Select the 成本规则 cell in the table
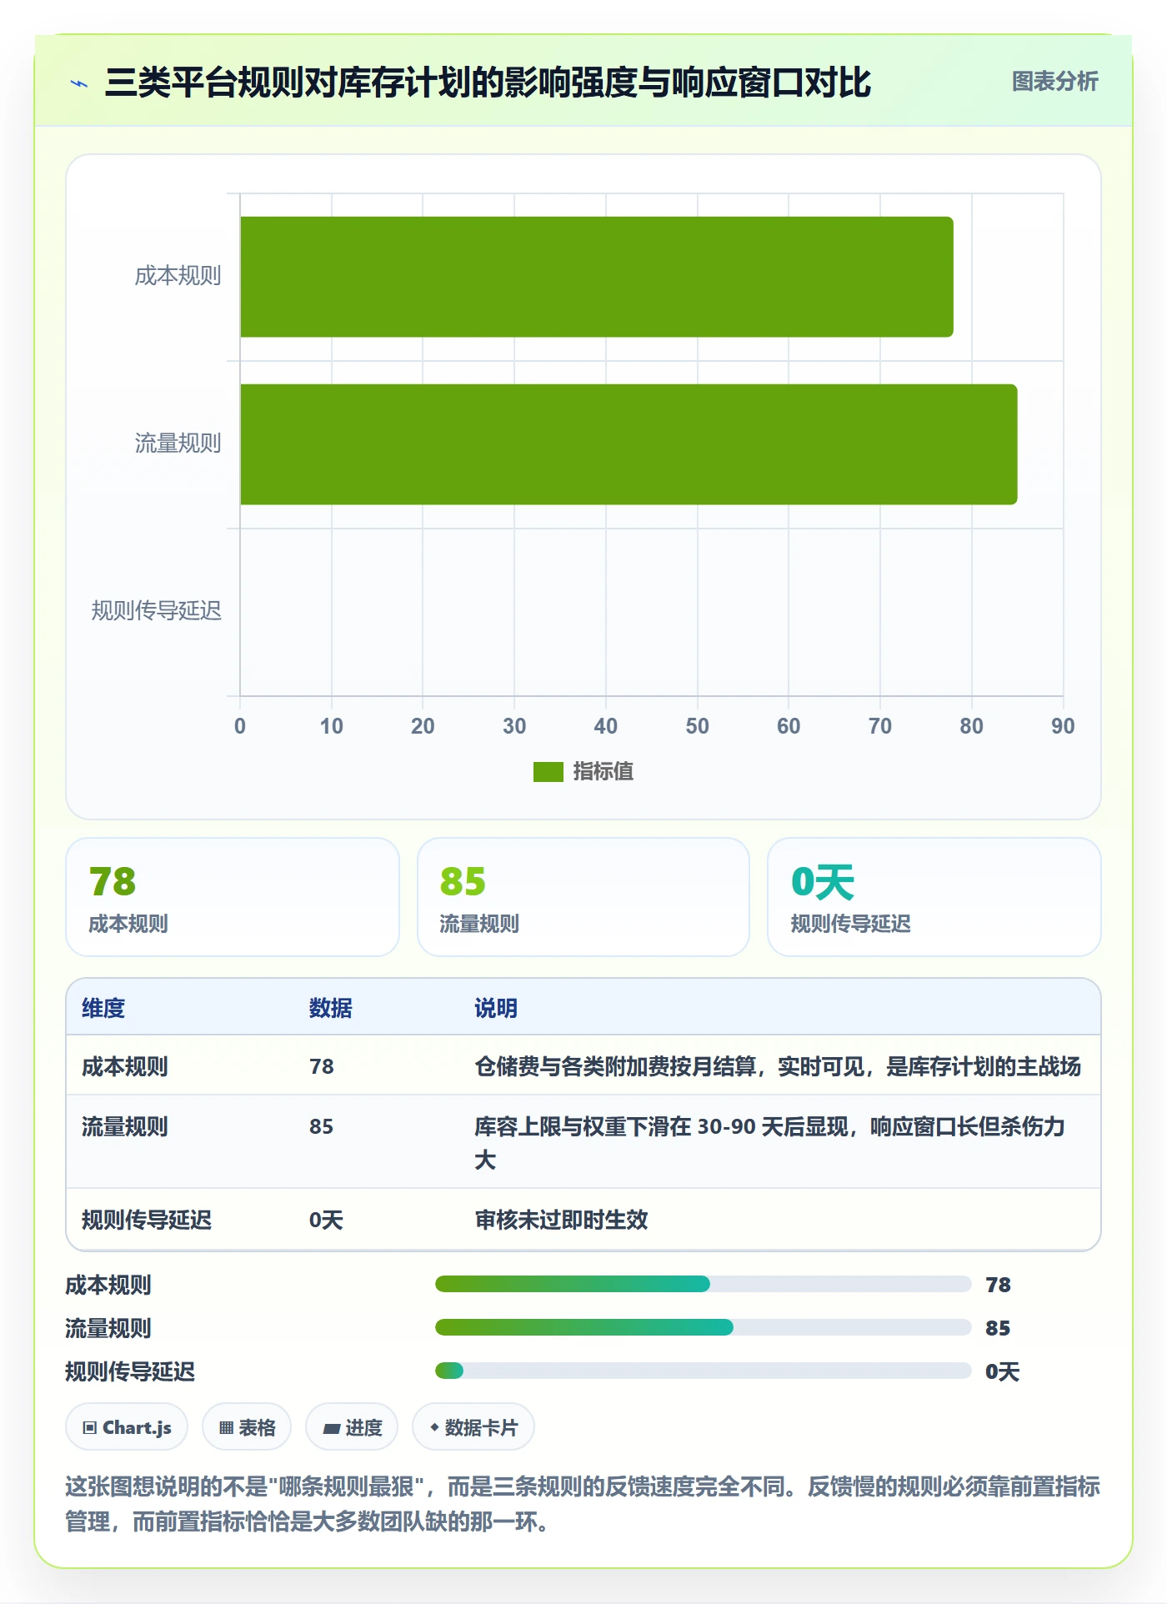This screenshot has width=1167, height=1604. point(125,1066)
